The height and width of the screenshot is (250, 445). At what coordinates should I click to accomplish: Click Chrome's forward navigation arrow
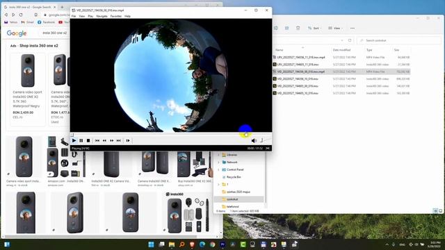pos(13,15)
